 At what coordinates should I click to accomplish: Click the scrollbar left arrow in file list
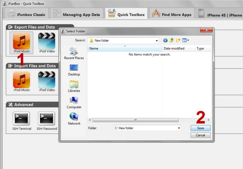click(90, 120)
